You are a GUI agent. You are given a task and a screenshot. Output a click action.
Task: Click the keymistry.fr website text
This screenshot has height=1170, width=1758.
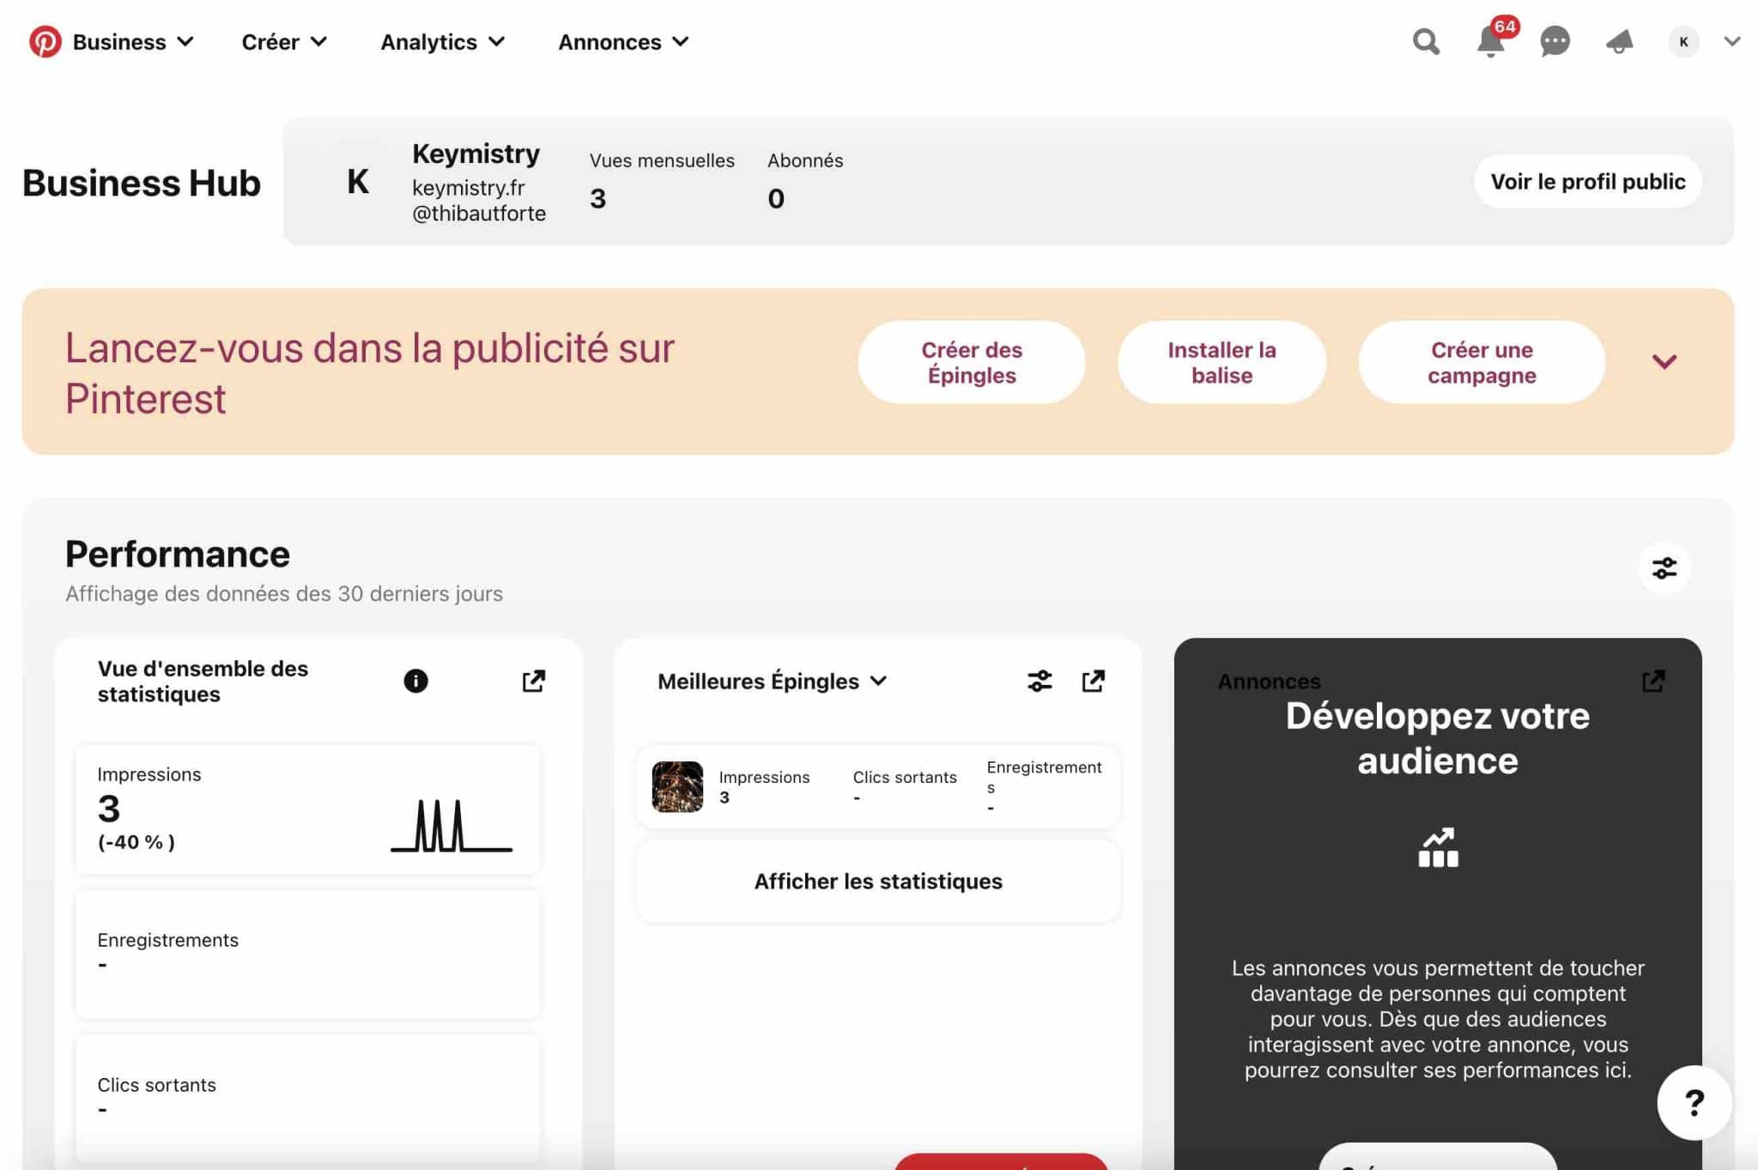tap(468, 187)
